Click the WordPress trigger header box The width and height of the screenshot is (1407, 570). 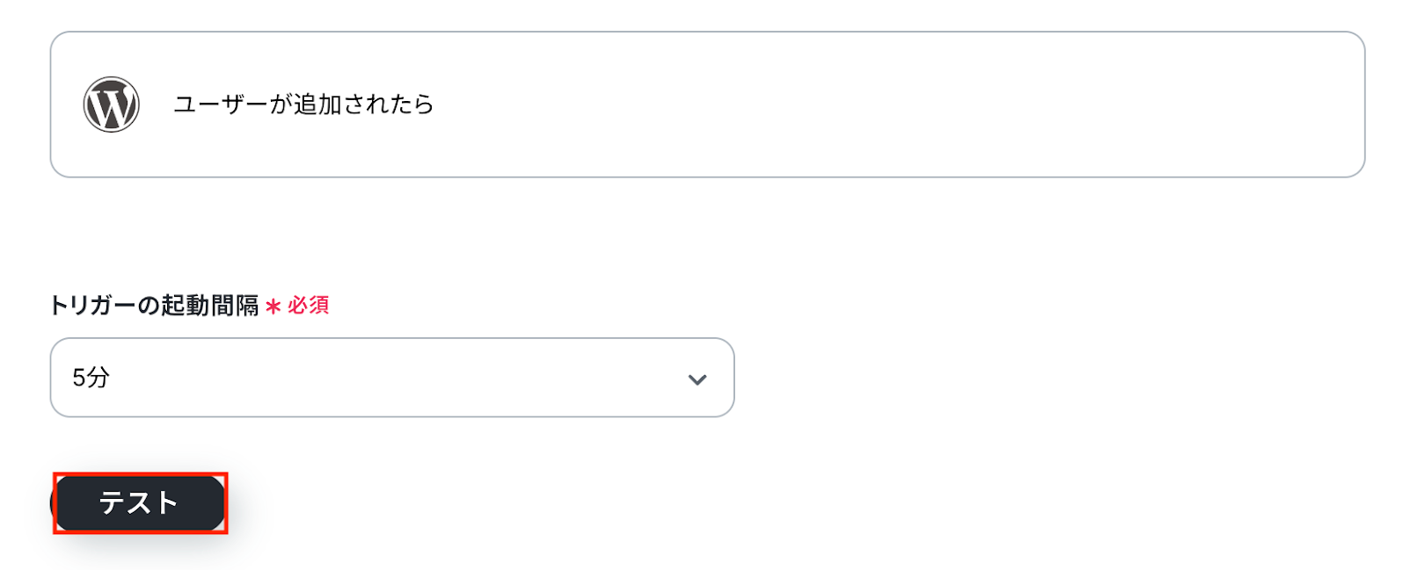pos(707,105)
